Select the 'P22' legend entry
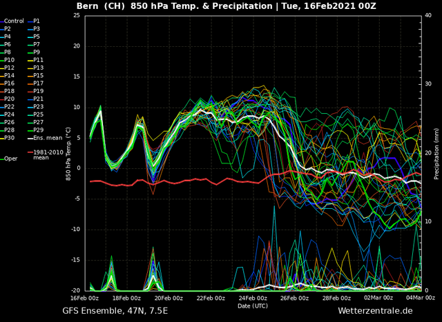 coord(9,107)
